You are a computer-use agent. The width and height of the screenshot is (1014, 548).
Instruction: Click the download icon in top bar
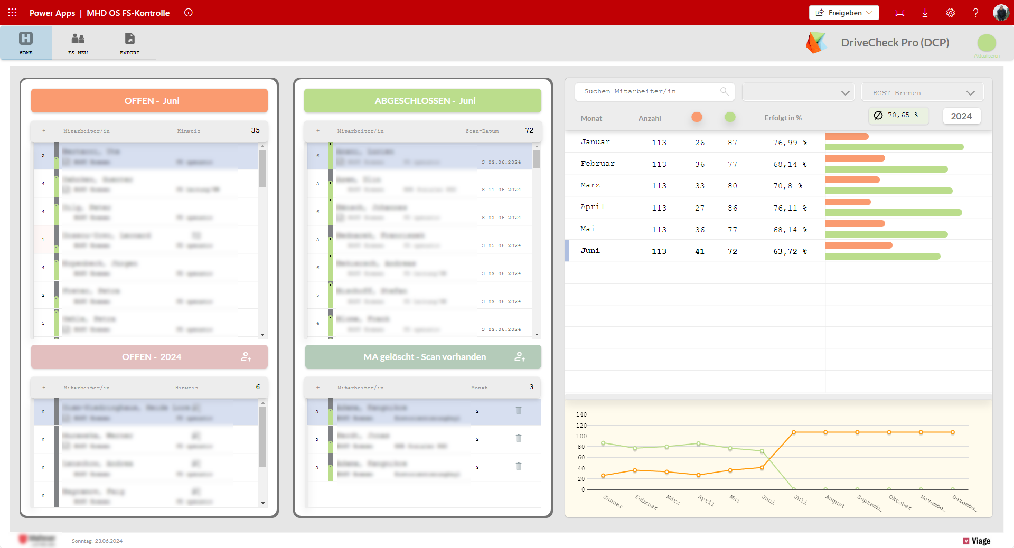(925, 13)
